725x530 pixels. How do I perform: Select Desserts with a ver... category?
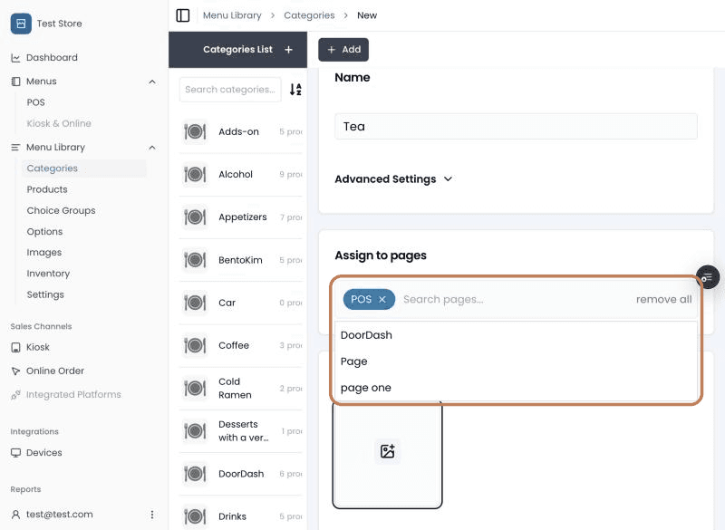[x=240, y=431]
